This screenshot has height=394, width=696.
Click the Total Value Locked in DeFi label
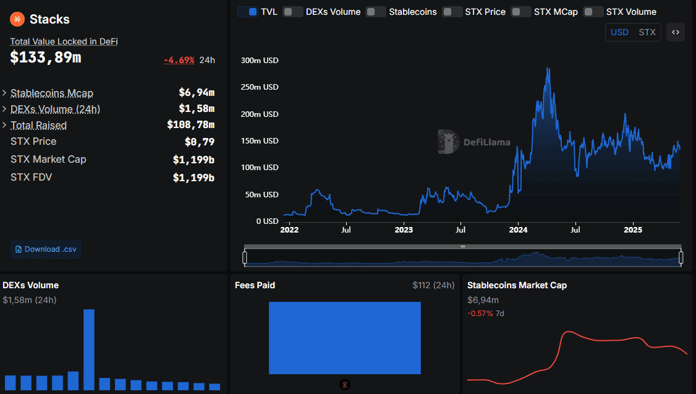coord(64,41)
